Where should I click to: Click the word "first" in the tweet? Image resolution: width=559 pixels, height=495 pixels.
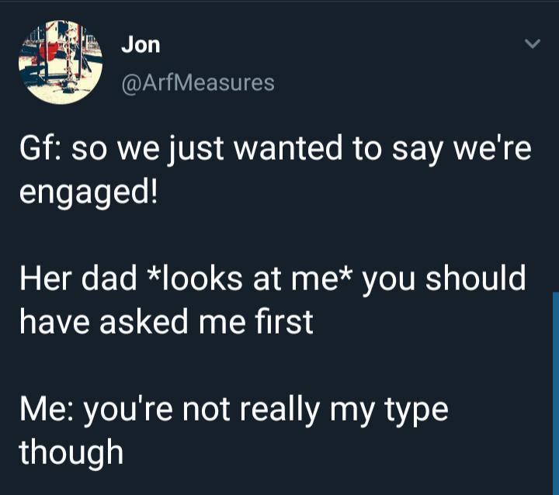coord(284,320)
